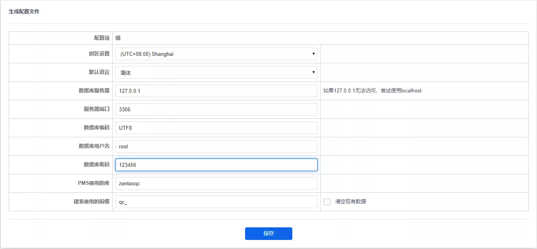Viewport: 537px width, 249px height.
Task: Click the 数据库用户名 field with root
Action: coord(216,146)
